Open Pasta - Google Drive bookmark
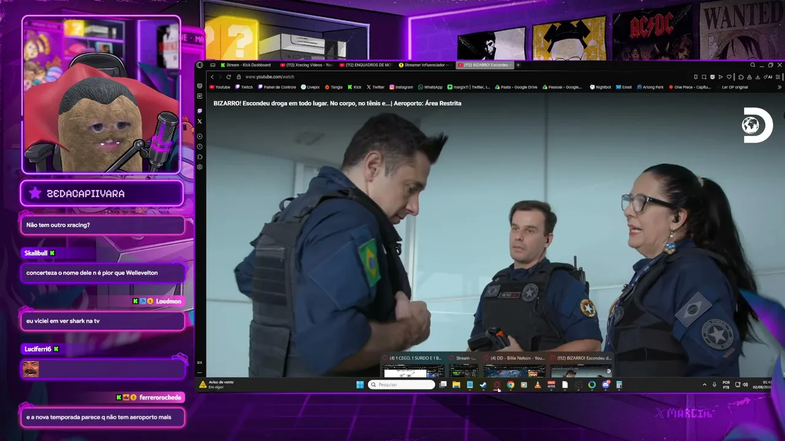This screenshot has width=785, height=441. (516, 87)
